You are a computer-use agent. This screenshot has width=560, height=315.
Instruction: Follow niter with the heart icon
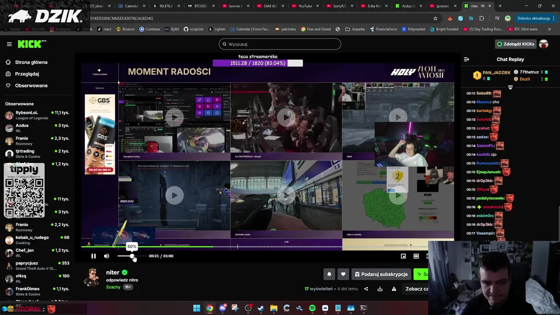[x=343, y=274]
